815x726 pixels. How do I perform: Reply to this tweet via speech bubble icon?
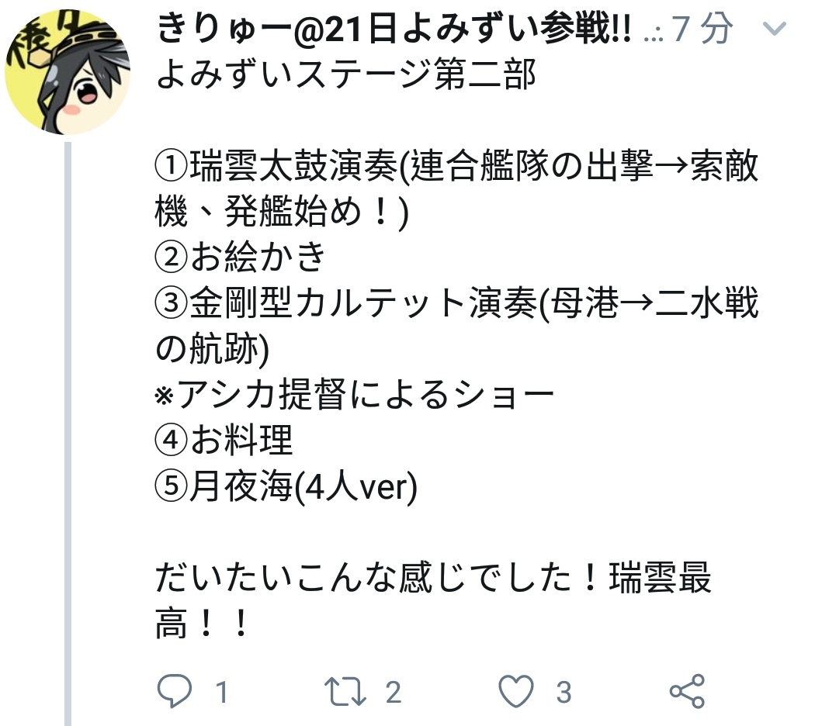tap(175, 691)
